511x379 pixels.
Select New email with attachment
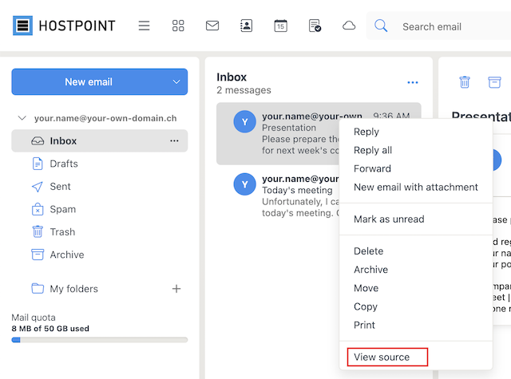pyautogui.click(x=416, y=187)
